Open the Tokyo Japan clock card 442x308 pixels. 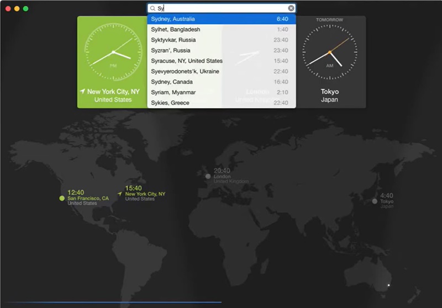(330, 62)
